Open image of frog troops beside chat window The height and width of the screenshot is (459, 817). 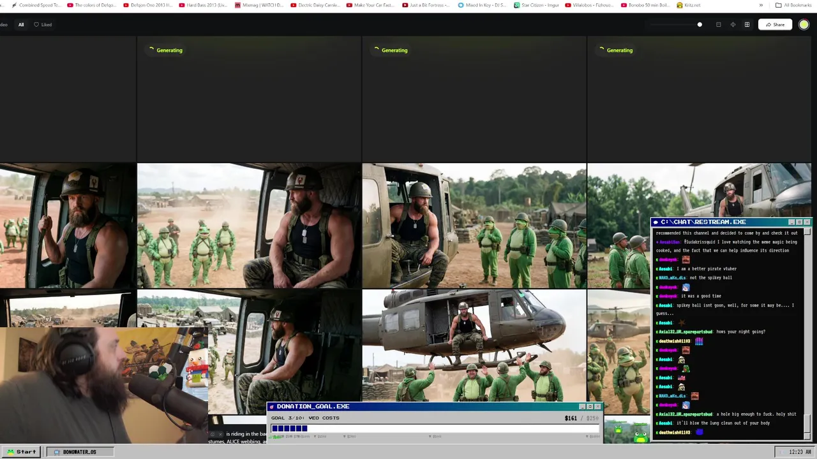(618, 352)
